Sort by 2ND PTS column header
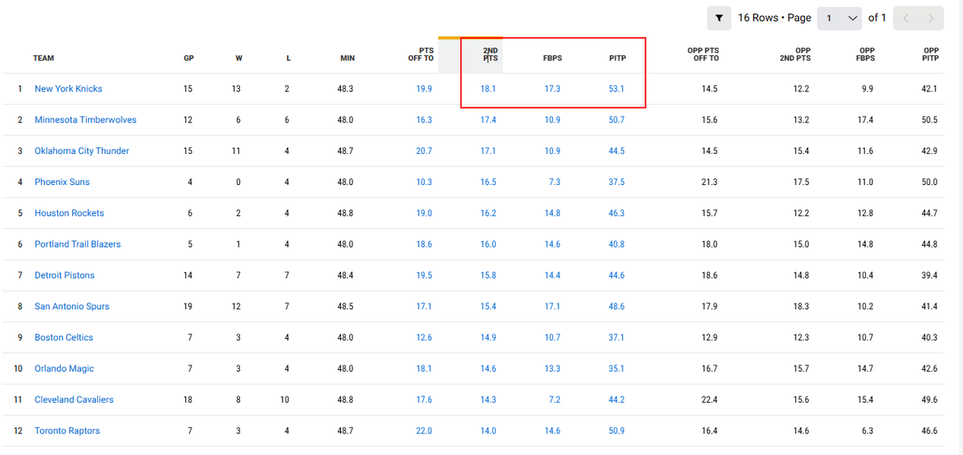 pyautogui.click(x=490, y=54)
